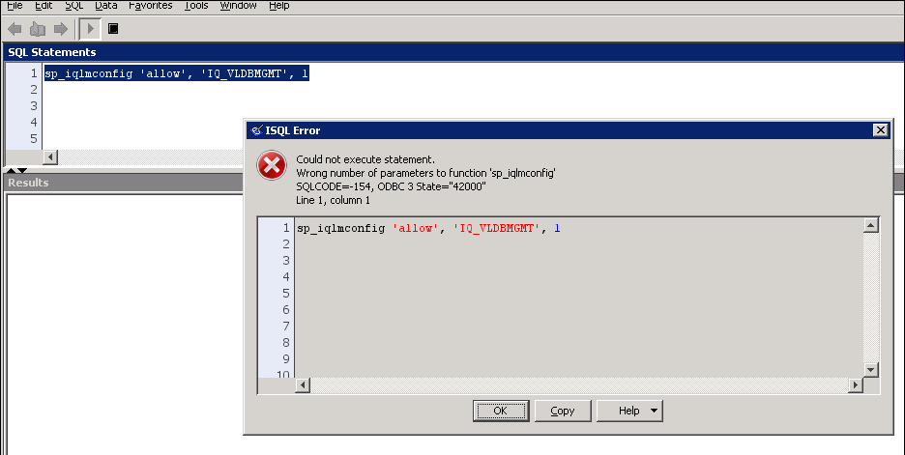Open the Favorites menu
905x455 pixels.
click(151, 5)
